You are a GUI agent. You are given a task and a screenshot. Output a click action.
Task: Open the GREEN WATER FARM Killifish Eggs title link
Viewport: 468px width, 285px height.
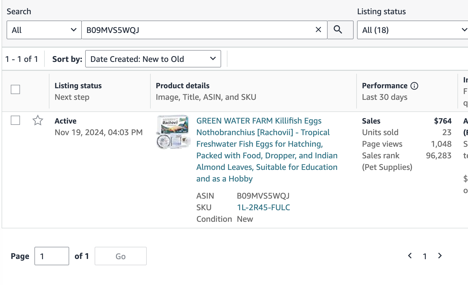(x=267, y=150)
